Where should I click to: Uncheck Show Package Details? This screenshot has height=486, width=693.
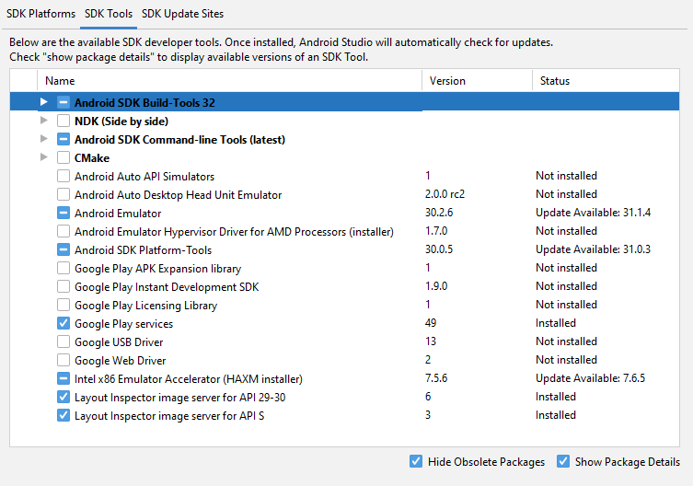(563, 462)
